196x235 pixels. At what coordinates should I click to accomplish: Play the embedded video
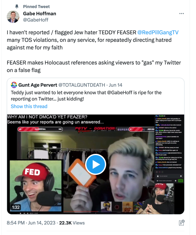tap(95, 164)
